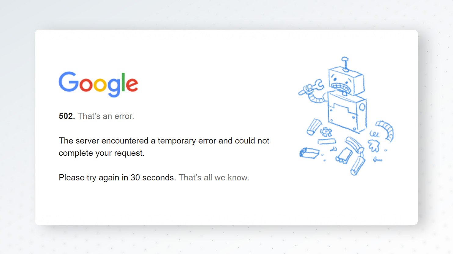
Task: Click the cylinder piece at the bottom of the robot debris
Action: [358, 166]
